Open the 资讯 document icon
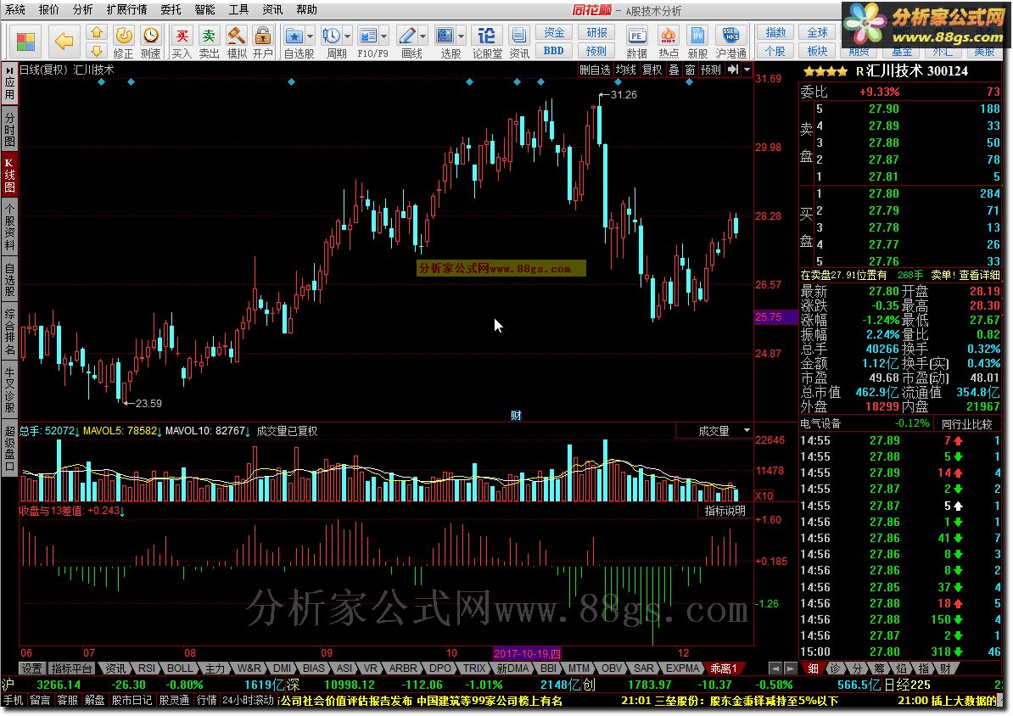 pos(518,35)
